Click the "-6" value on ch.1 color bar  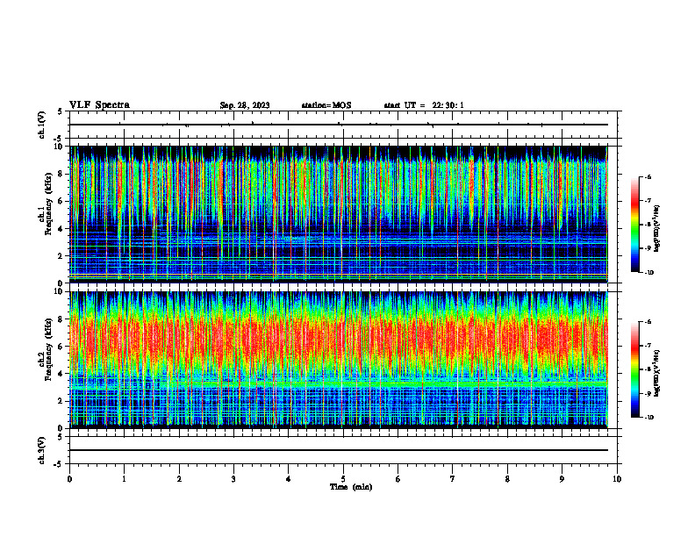[x=648, y=177]
